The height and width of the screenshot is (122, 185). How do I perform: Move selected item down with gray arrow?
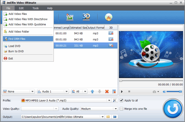click(x=100, y=91)
